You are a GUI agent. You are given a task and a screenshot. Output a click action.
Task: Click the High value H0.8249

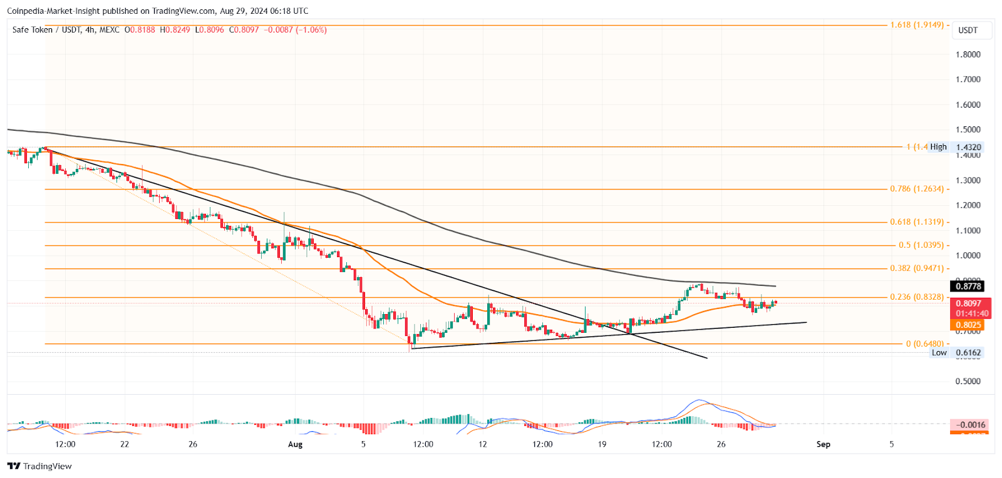175,29
